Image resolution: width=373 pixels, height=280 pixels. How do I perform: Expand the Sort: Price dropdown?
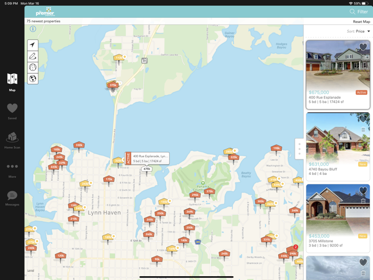358,31
